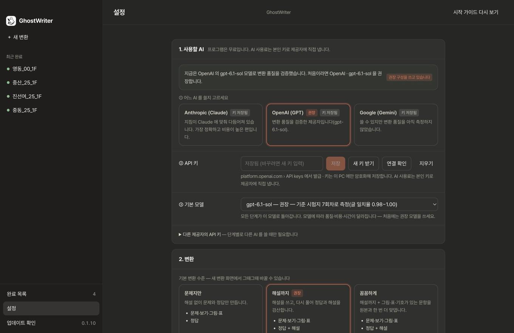The image size is (514, 333).
Task: Select 설정 in the sidebar
Action: [51, 308]
